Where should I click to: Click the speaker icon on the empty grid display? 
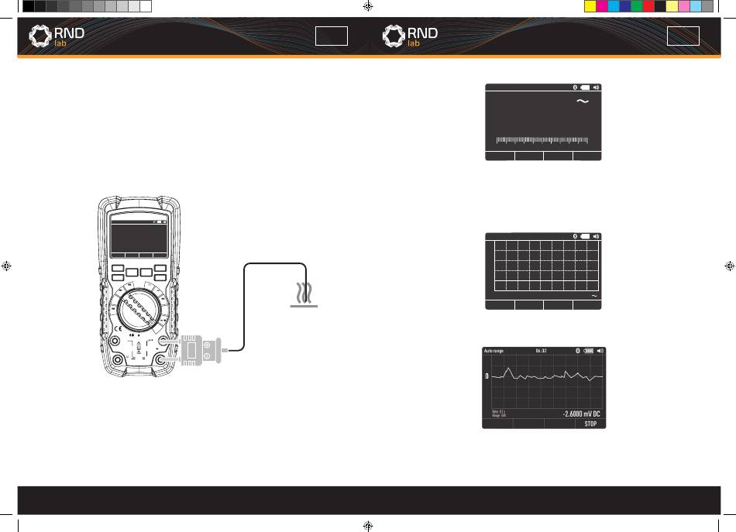[x=596, y=236]
